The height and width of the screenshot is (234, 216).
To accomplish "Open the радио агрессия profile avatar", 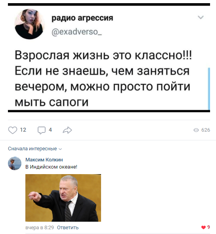I will point(30,24).
